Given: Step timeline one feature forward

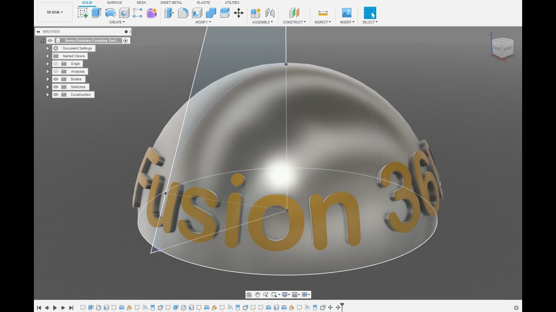Looking at the screenshot, I should tap(63, 308).
